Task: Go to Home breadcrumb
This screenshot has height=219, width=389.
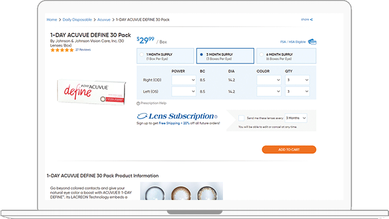Action: coord(52,20)
